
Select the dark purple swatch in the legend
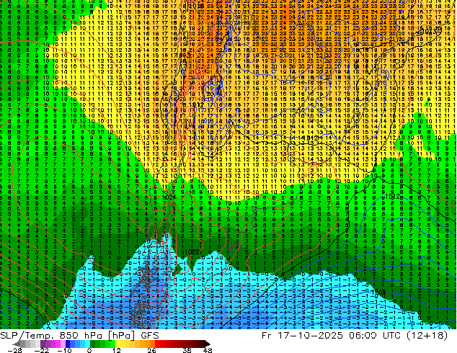43,344
